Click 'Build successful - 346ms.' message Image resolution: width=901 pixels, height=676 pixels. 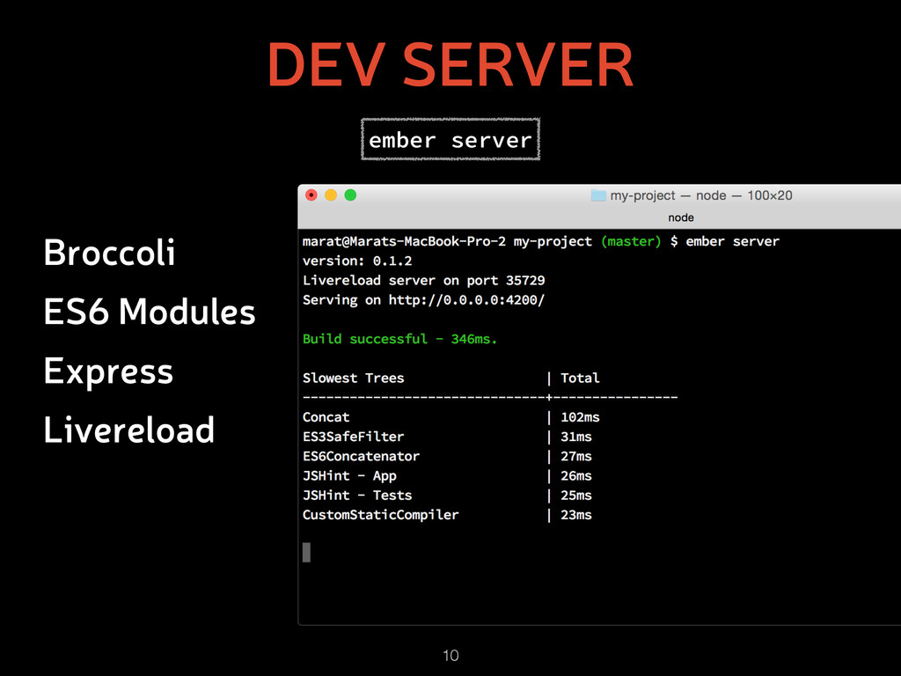coord(400,339)
